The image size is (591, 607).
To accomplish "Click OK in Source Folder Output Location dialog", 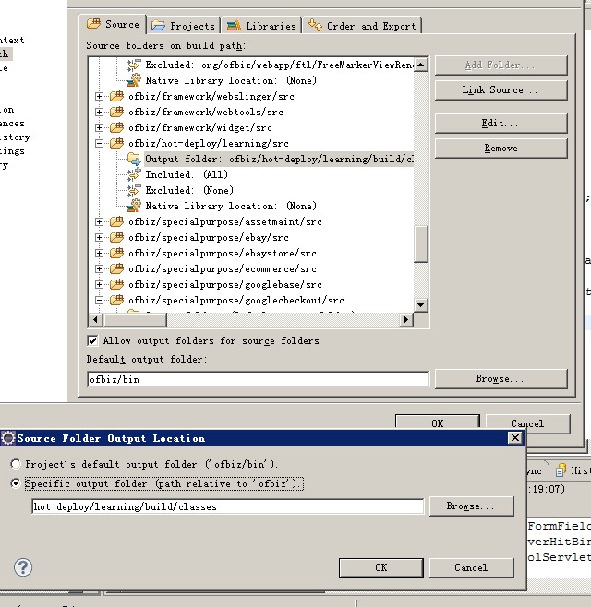I will click(381, 567).
